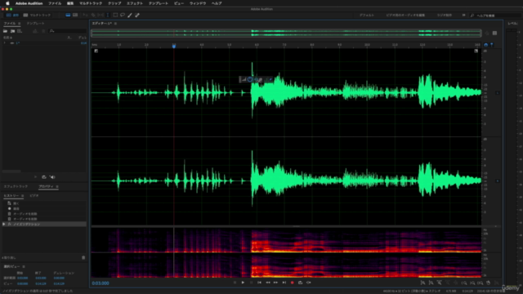
Task: Start playback with the play button
Action: pos(243,283)
